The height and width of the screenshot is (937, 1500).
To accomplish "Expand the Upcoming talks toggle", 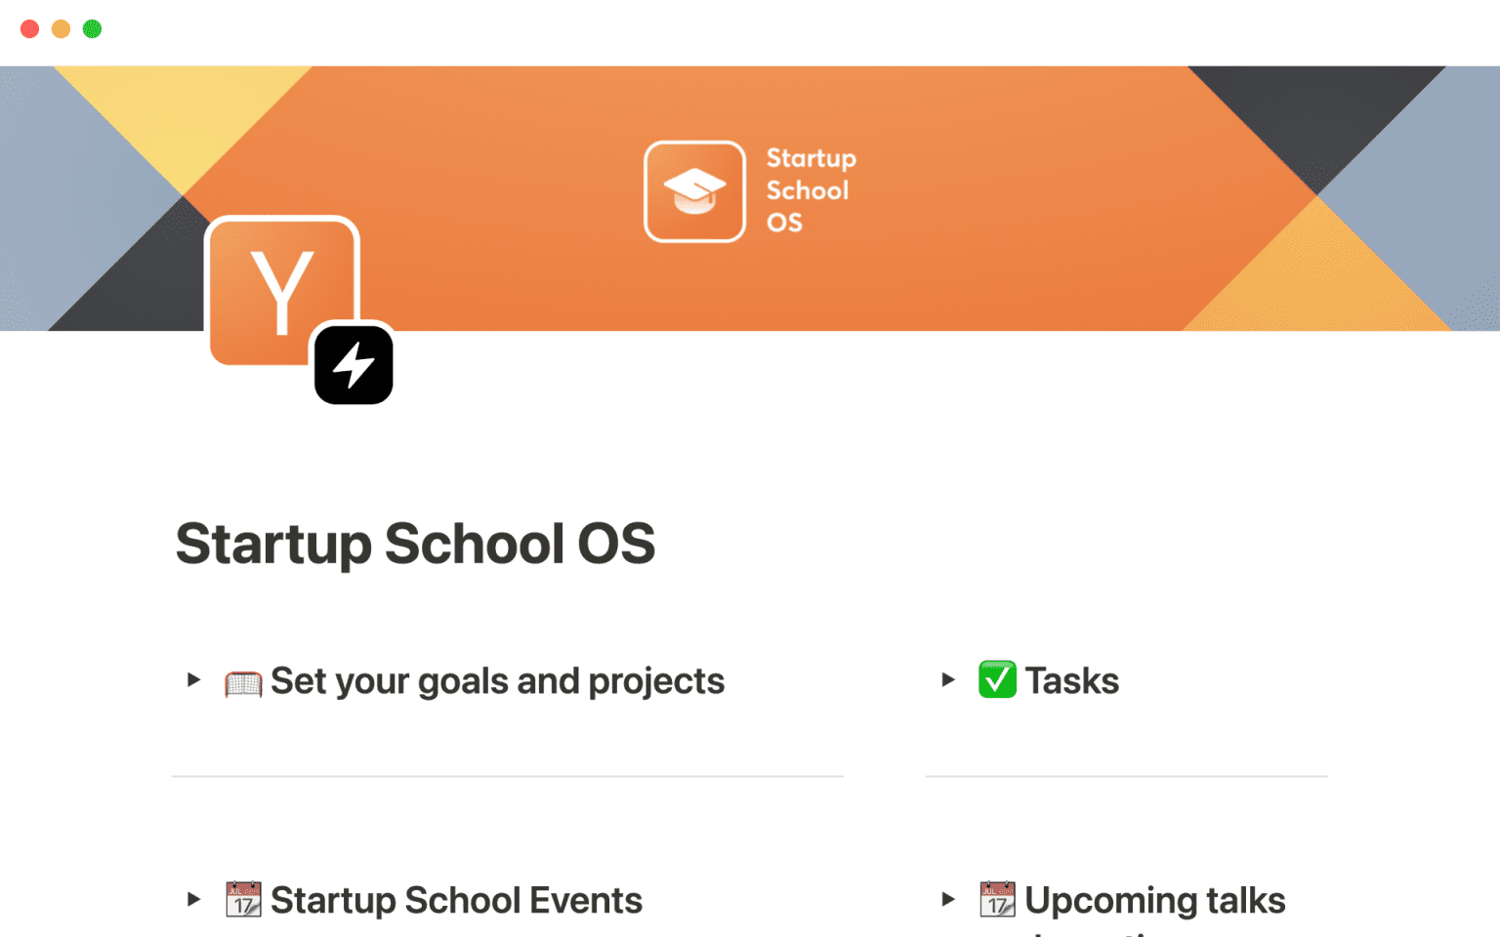I will point(948,900).
